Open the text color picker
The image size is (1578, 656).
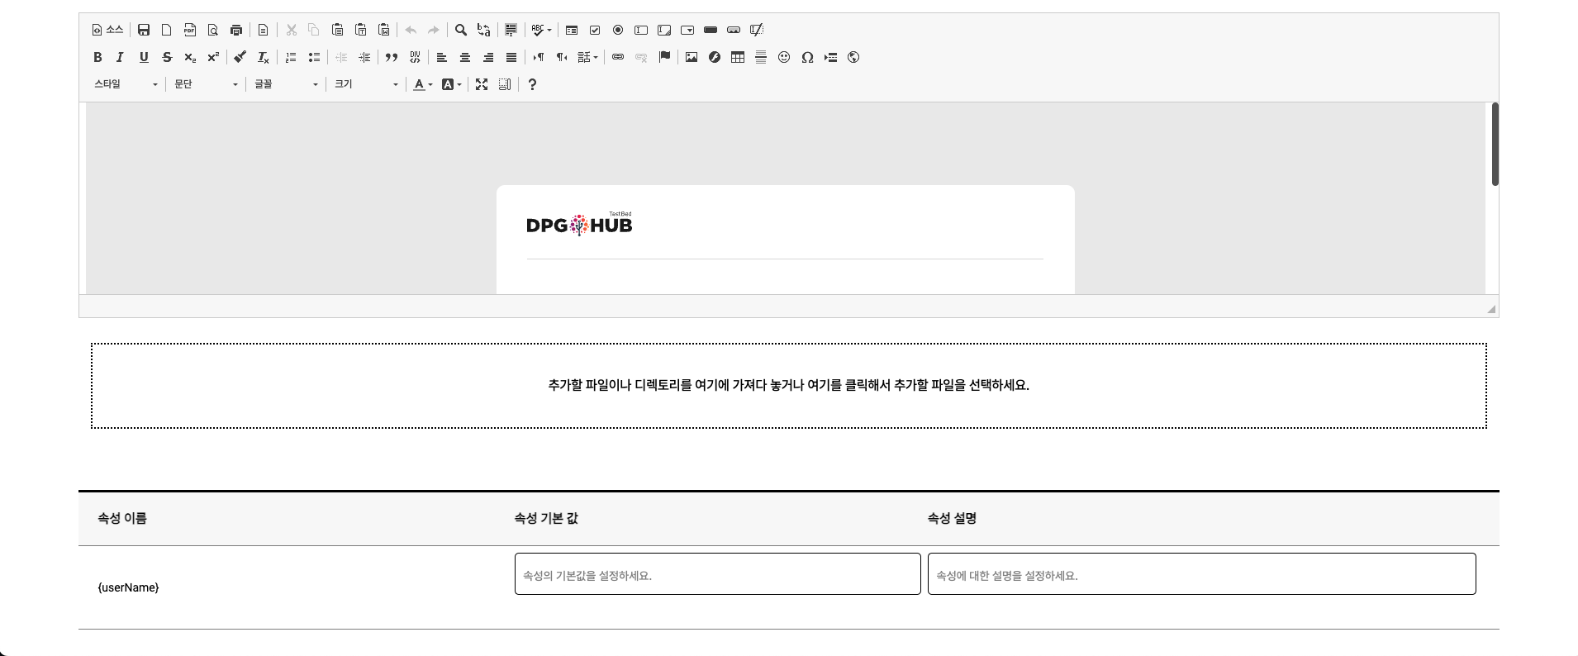coord(422,84)
